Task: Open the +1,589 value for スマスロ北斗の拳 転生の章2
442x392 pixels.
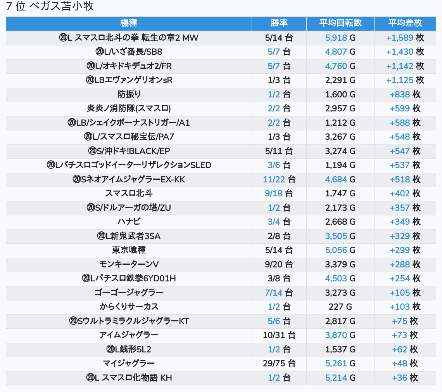Action: 400,38
